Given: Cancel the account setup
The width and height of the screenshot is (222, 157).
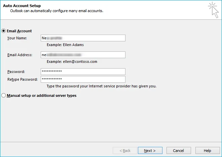Looking at the screenshot, I should pos(179,151).
